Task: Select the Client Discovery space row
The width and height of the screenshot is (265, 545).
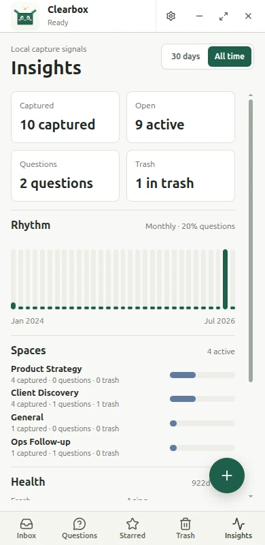Action: (x=123, y=399)
